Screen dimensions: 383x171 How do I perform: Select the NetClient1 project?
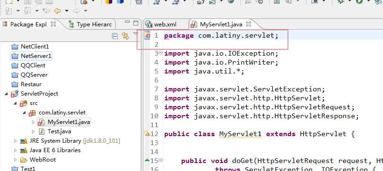click(35, 46)
